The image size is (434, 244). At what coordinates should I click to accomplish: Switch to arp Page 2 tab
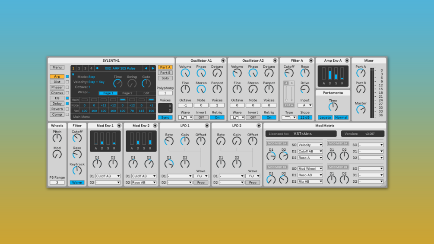pos(127,93)
